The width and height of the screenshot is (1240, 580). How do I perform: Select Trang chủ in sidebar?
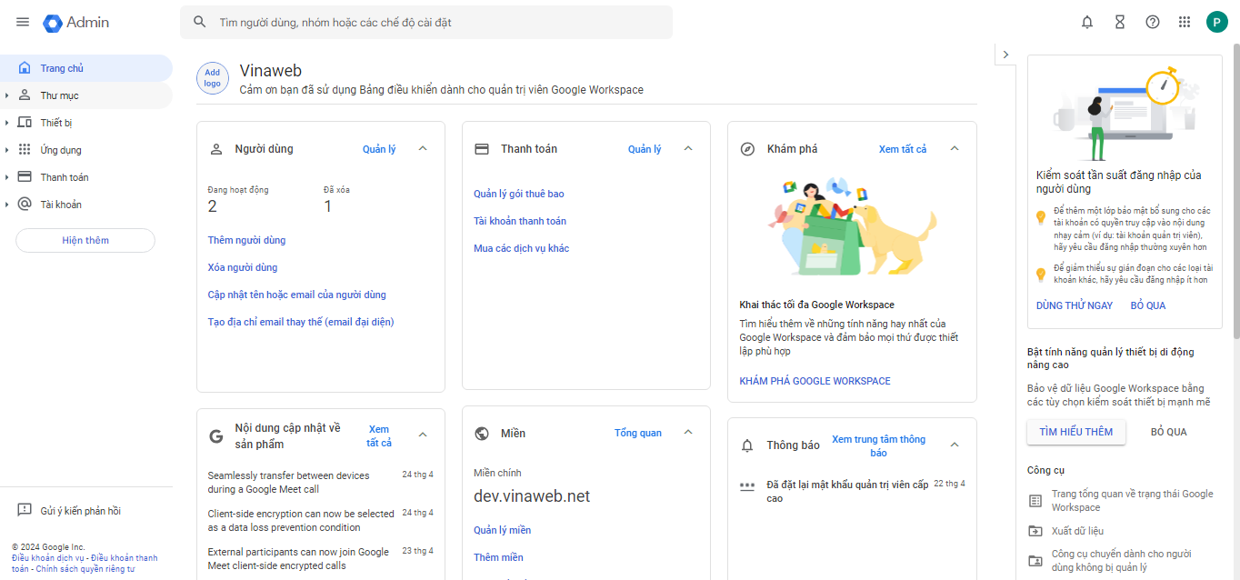(62, 68)
